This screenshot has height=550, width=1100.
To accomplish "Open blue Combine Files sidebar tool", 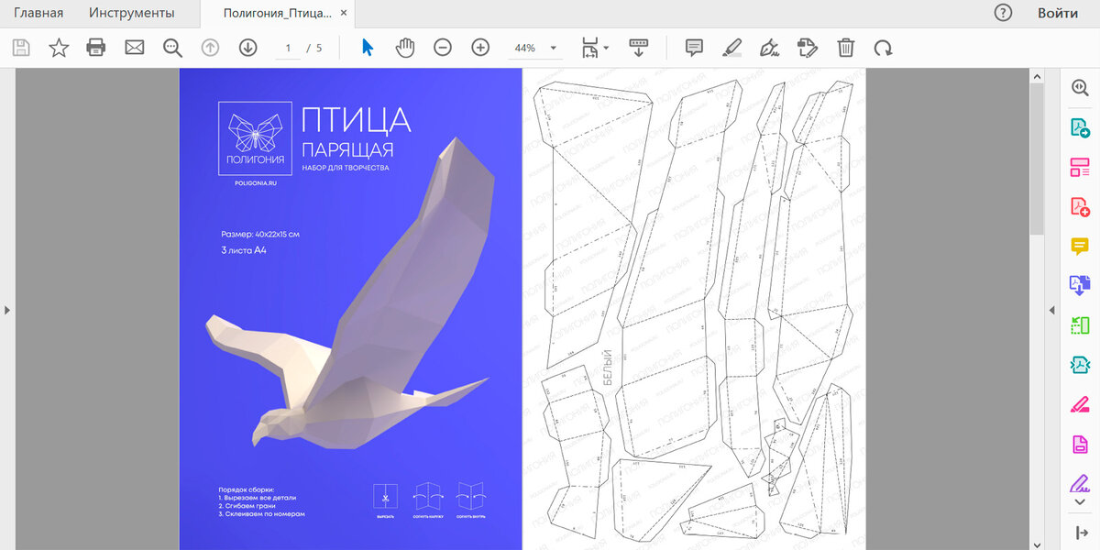I will click(1080, 285).
